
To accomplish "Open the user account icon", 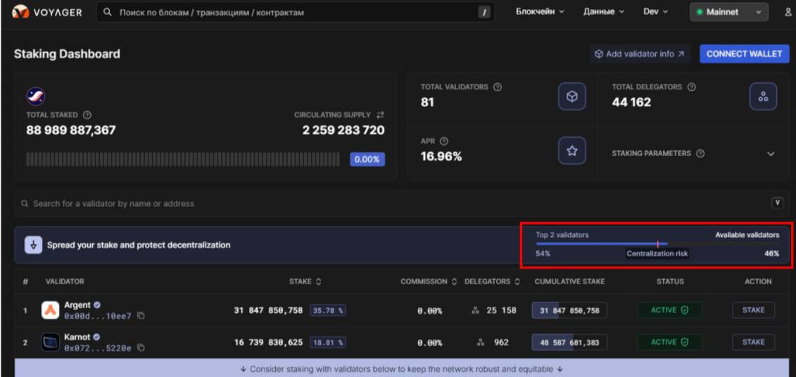I will coord(788,12).
